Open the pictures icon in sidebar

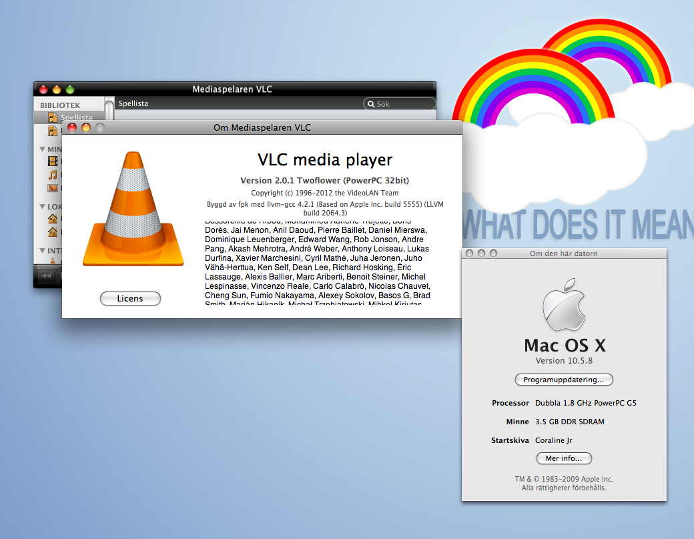(53, 188)
